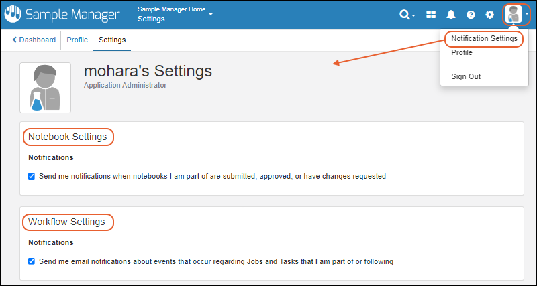The height and width of the screenshot is (286, 537).
Task: Go back to Dashboard link
Action: tap(34, 40)
